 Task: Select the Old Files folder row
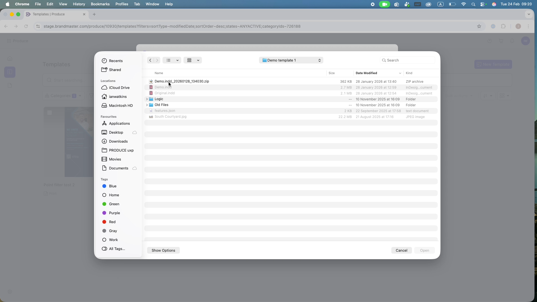click(291, 105)
